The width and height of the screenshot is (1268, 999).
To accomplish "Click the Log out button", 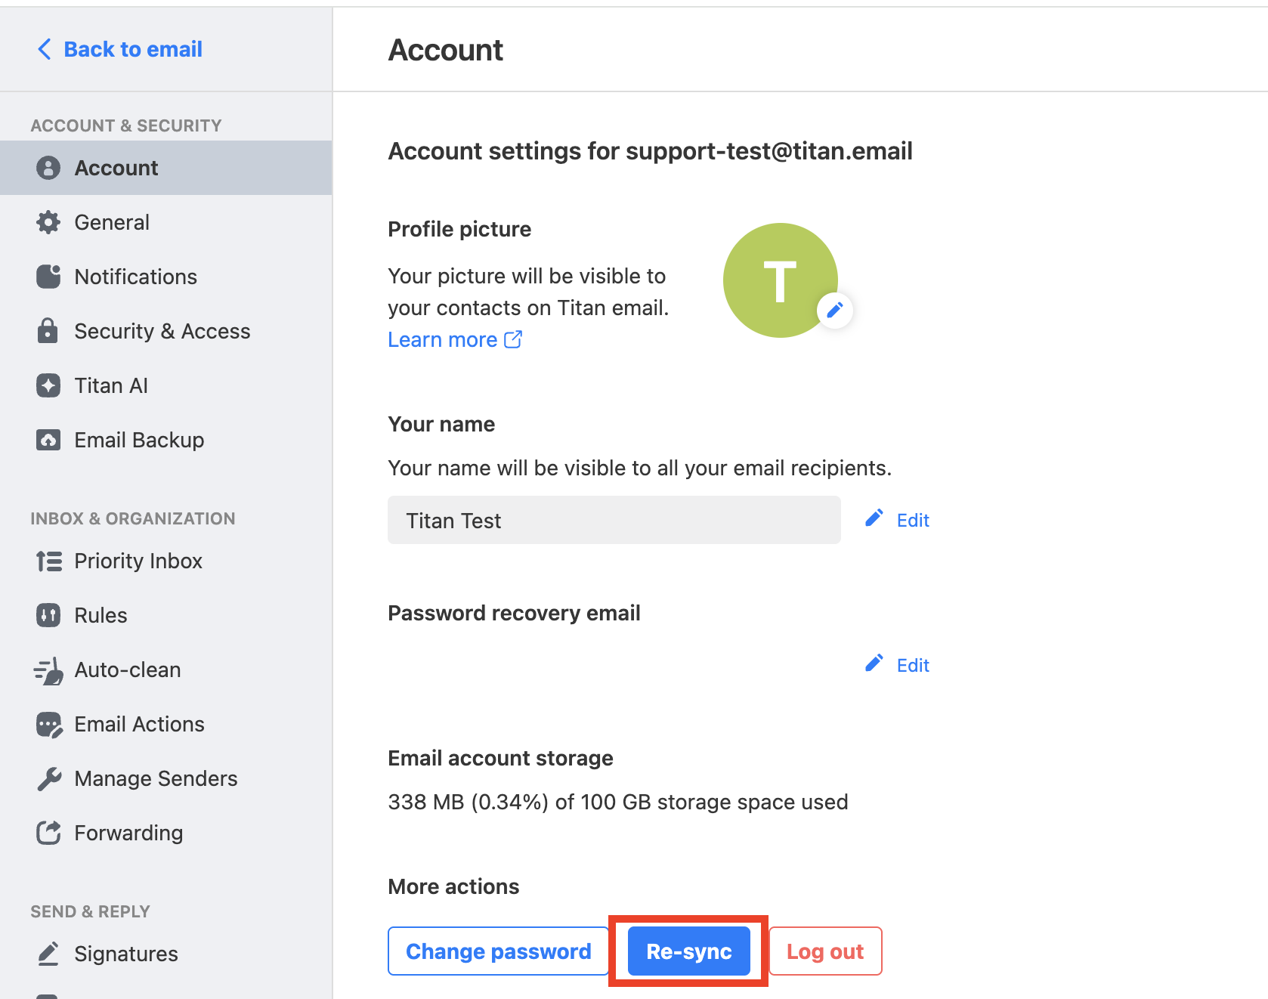I will coord(825,951).
